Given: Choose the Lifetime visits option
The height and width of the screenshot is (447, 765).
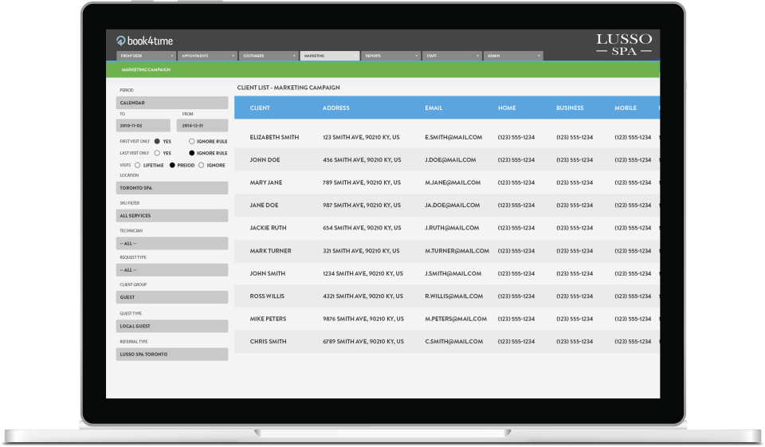Looking at the screenshot, I should pyautogui.click(x=138, y=165).
